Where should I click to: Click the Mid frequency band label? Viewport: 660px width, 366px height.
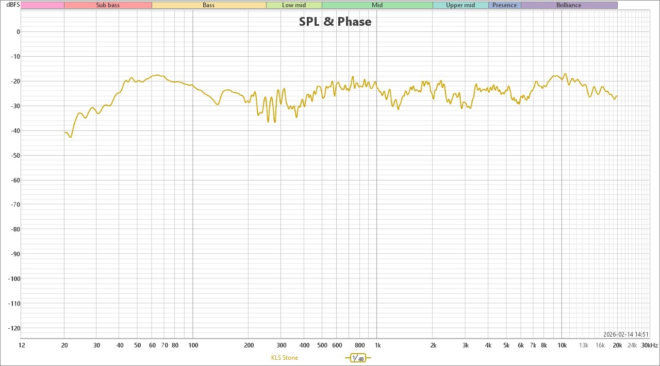[x=377, y=5]
